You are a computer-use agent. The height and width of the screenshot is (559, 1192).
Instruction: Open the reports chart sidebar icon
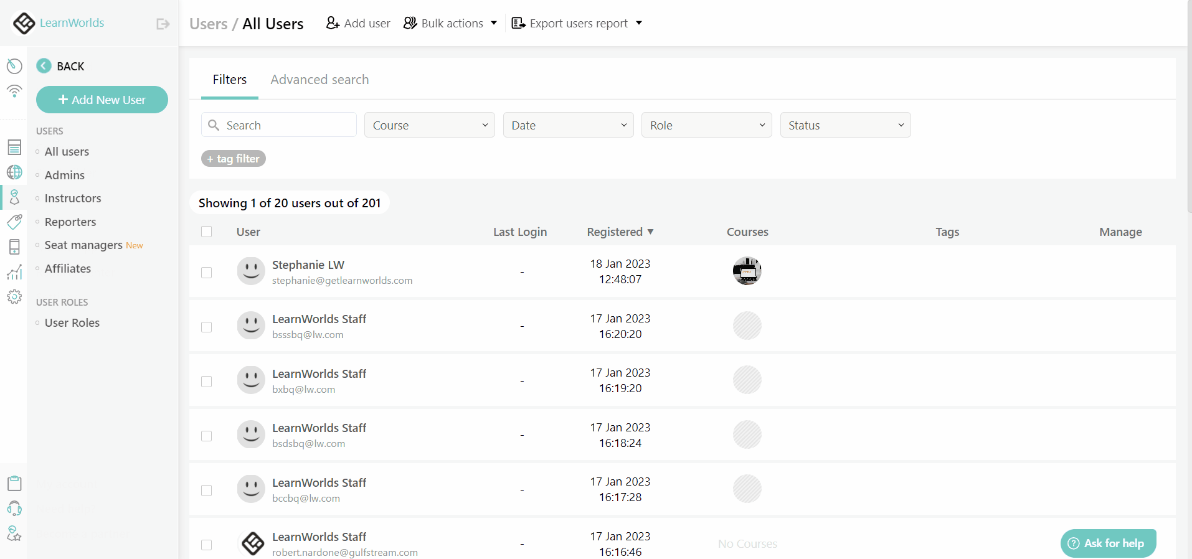pos(14,272)
